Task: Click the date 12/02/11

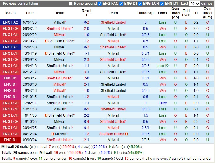Action: click(30, 103)
